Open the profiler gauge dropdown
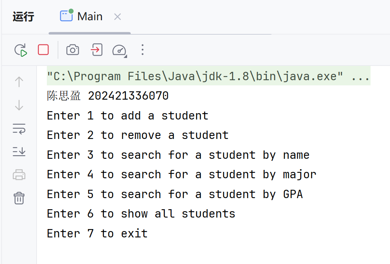This screenshot has height=264, width=390. pyautogui.click(x=119, y=50)
